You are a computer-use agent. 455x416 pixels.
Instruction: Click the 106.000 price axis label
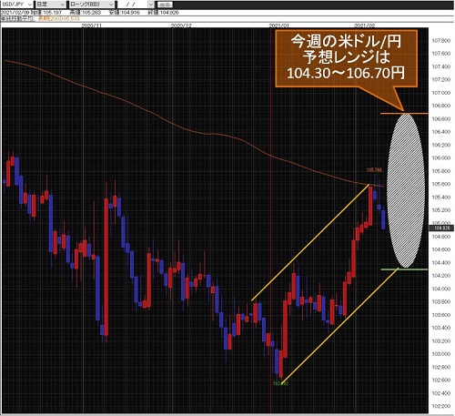coord(441,157)
